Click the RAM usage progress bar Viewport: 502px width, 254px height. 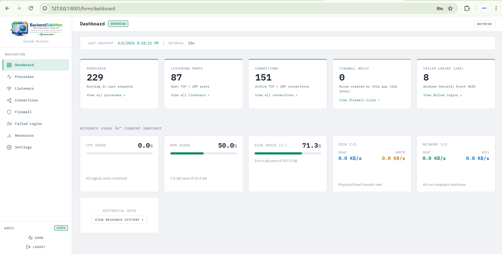pos(203,153)
